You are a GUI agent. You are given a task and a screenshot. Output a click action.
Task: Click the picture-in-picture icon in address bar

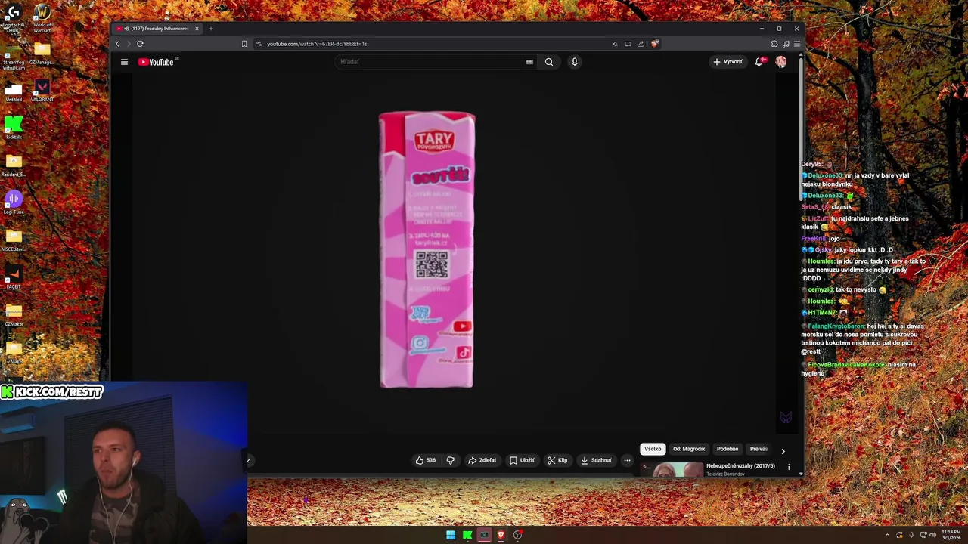[x=628, y=44]
